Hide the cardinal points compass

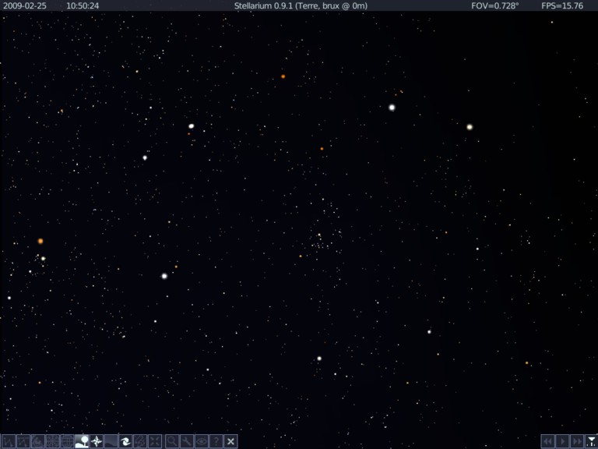click(97, 442)
